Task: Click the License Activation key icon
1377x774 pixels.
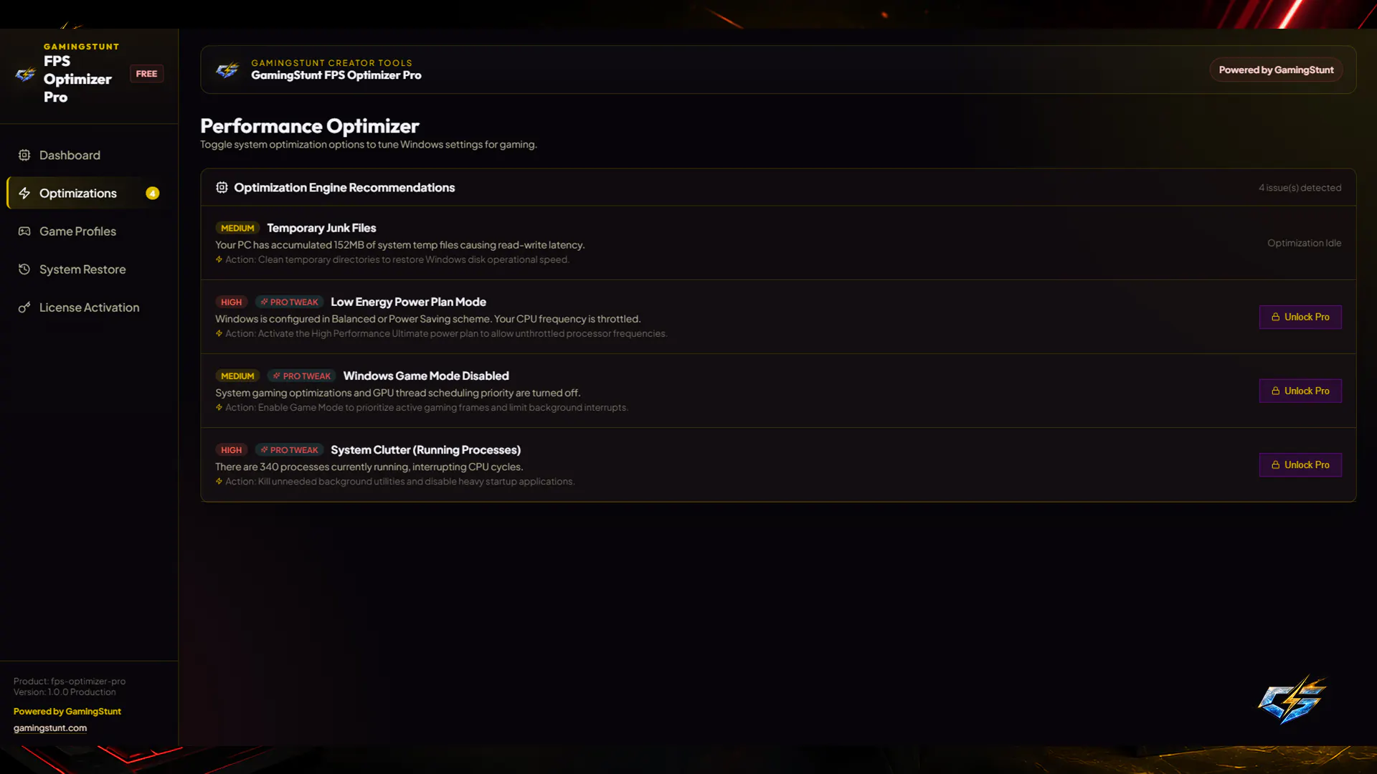Action: [24, 307]
